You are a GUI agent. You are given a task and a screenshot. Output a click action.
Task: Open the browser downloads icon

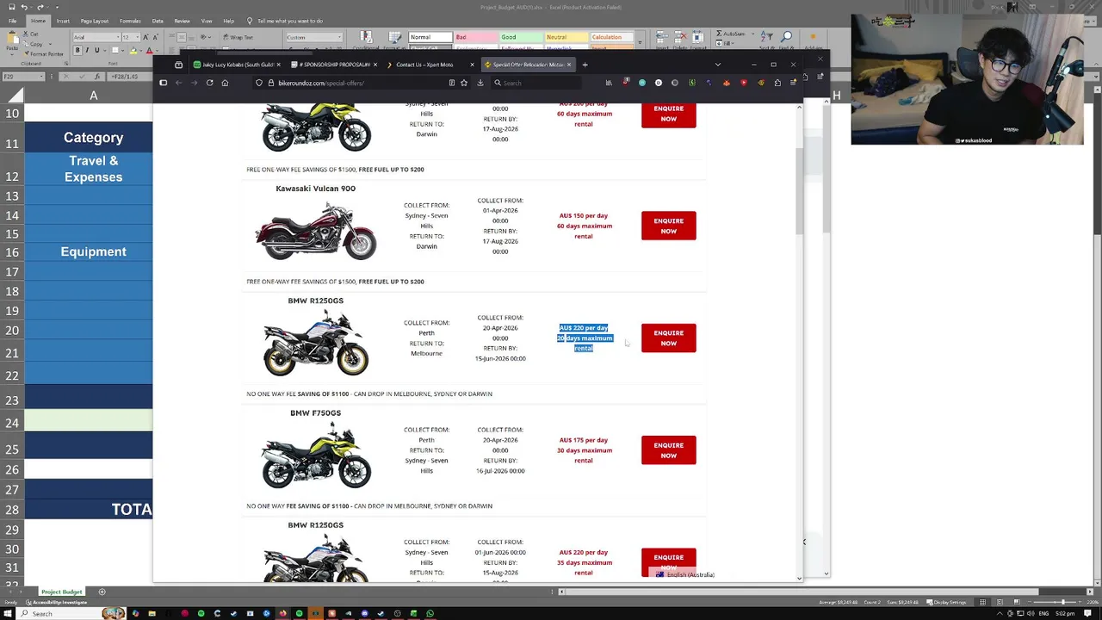(480, 83)
